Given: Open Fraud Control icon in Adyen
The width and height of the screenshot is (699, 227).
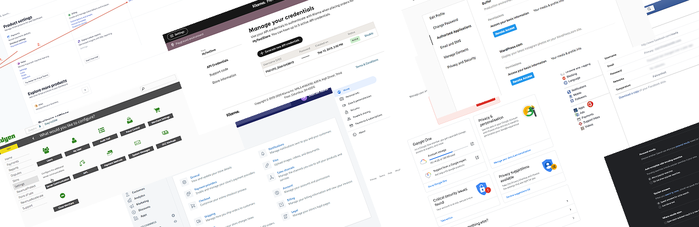Looking at the screenshot, I should (x=129, y=120).
